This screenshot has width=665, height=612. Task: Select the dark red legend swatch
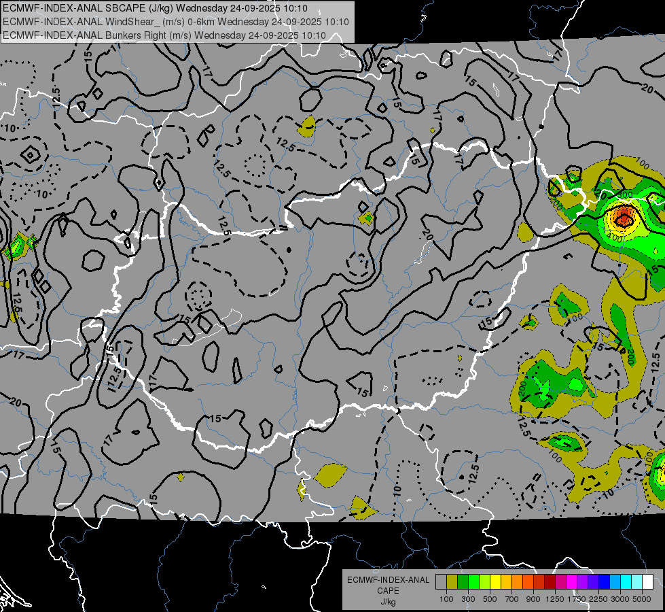pyautogui.click(x=550, y=582)
